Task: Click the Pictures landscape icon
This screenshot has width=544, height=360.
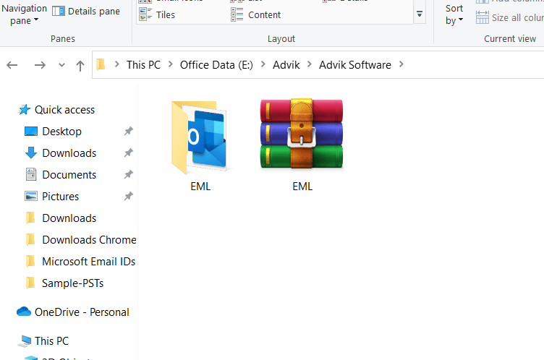Action: point(31,197)
